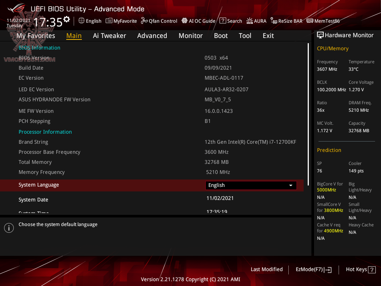Click the CPU/Memory heading
Image resolution: width=381 pixels, height=286 pixels.
[333, 49]
